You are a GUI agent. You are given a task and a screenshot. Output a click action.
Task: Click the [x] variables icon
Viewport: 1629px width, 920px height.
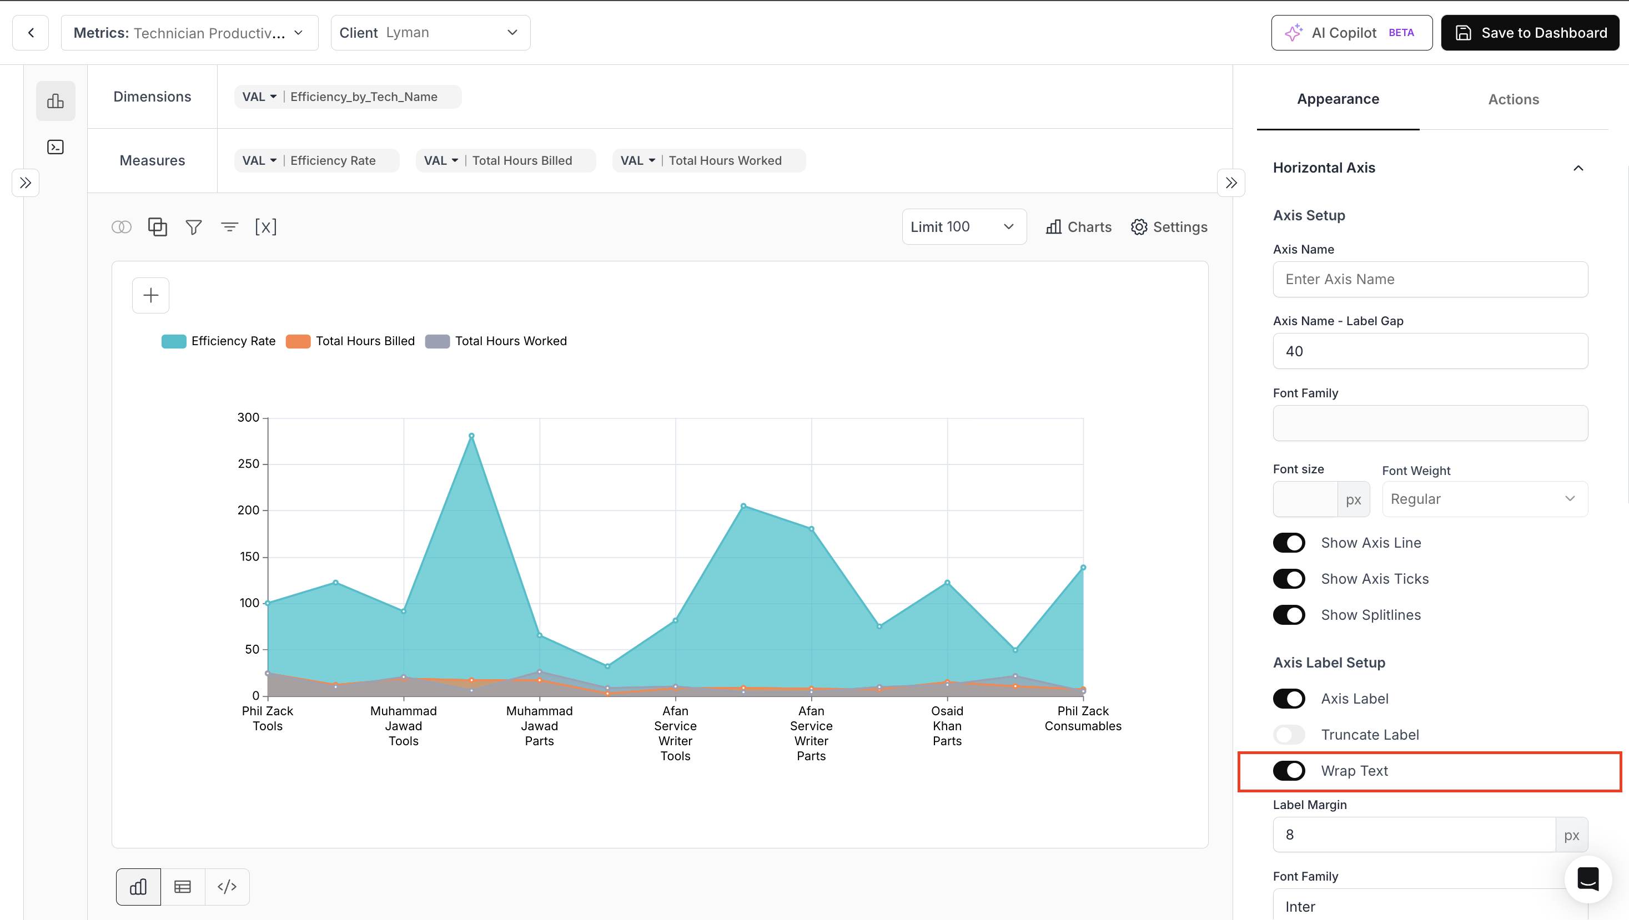(x=265, y=227)
